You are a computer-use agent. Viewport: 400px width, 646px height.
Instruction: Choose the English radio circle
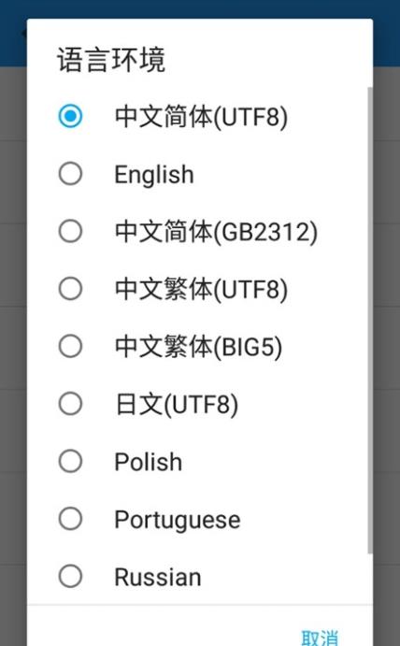pyautogui.click(x=70, y=174)
